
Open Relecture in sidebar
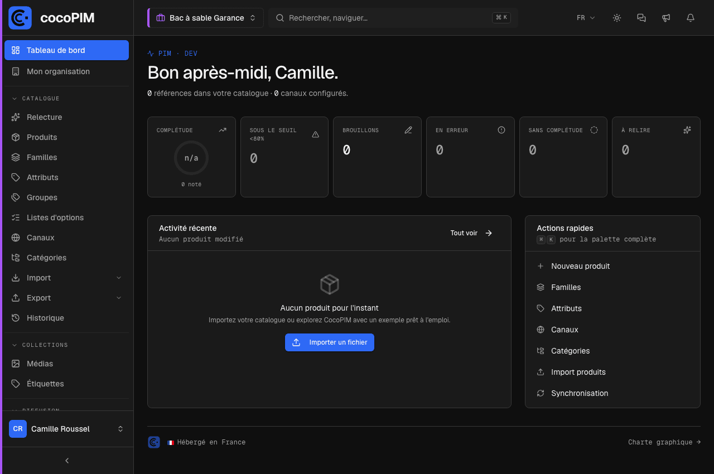66,117
